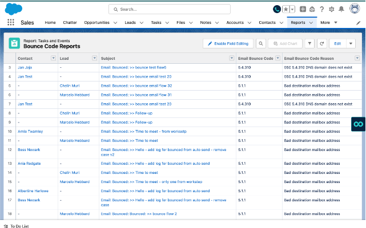Open the global actions plus icon
366x228 pixels.
[x=303, y=9]
